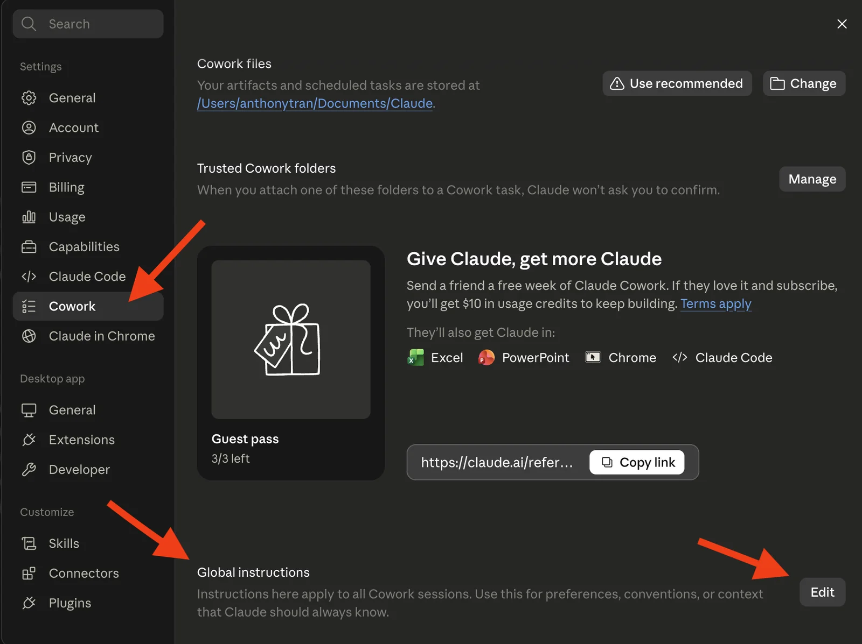Viewport: 862px width, 644px height.
Task: Open the Connectors page
Action: (88, 574)
